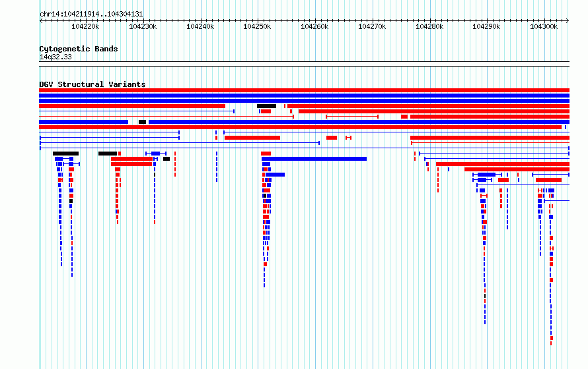
Task: Select the red variant bar just below 104300k cluster top
Action: (x=548, y=180)
